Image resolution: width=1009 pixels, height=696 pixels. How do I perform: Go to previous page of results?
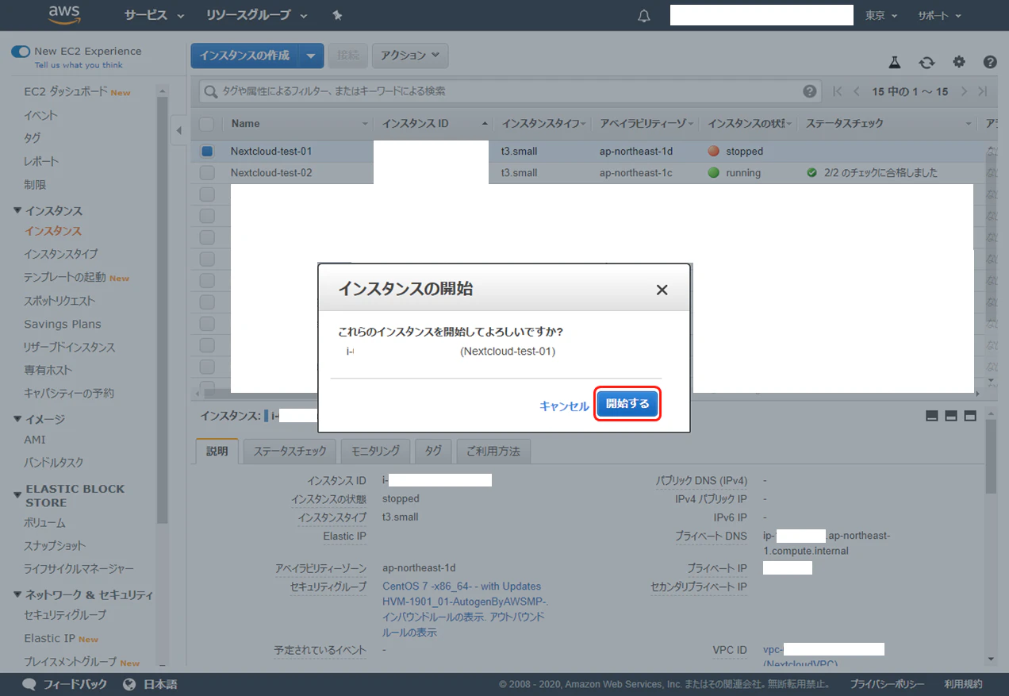(857, 91)
